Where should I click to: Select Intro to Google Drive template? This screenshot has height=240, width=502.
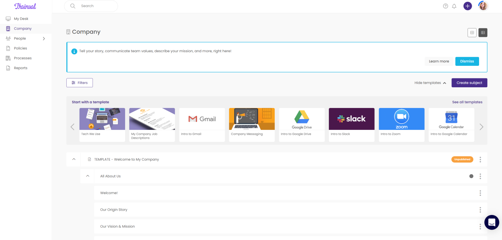pos(302,125)
